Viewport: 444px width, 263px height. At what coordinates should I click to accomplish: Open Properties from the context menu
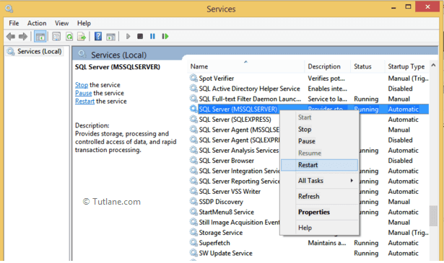[319, 212]
